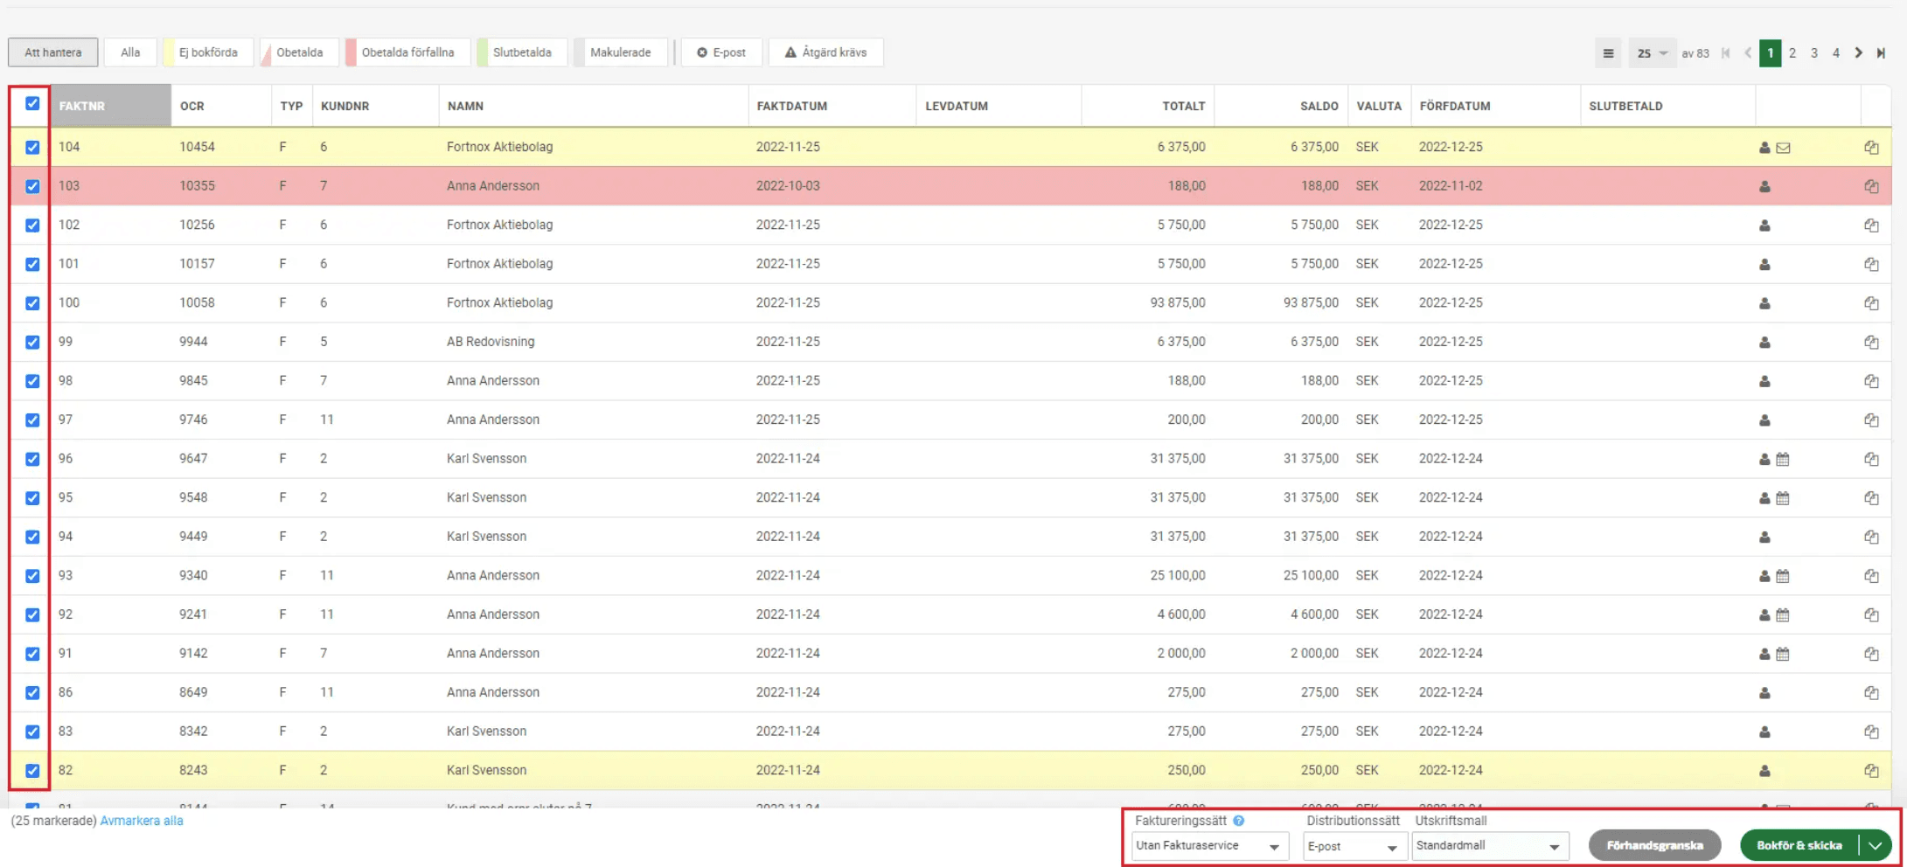Click the person icon on invoice 103 row
1907x867 pixels.
pos(1764,186)
